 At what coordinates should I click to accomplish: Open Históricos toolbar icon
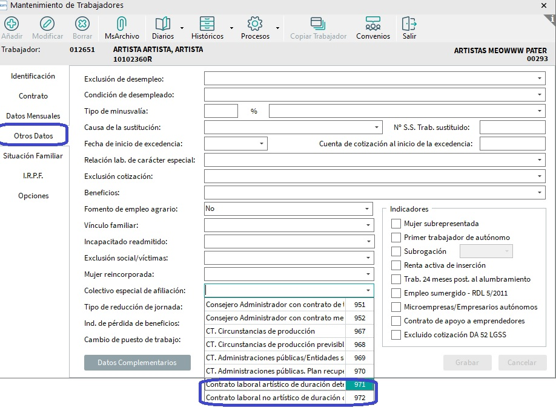point(207,24)
